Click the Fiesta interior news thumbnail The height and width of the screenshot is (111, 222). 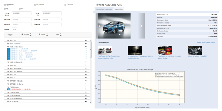pyautogui.click(x=195, y=50)
